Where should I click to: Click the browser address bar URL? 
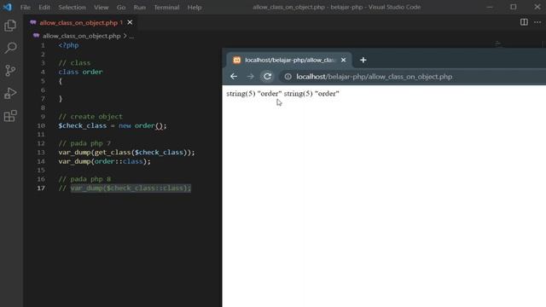pos(375,77)
